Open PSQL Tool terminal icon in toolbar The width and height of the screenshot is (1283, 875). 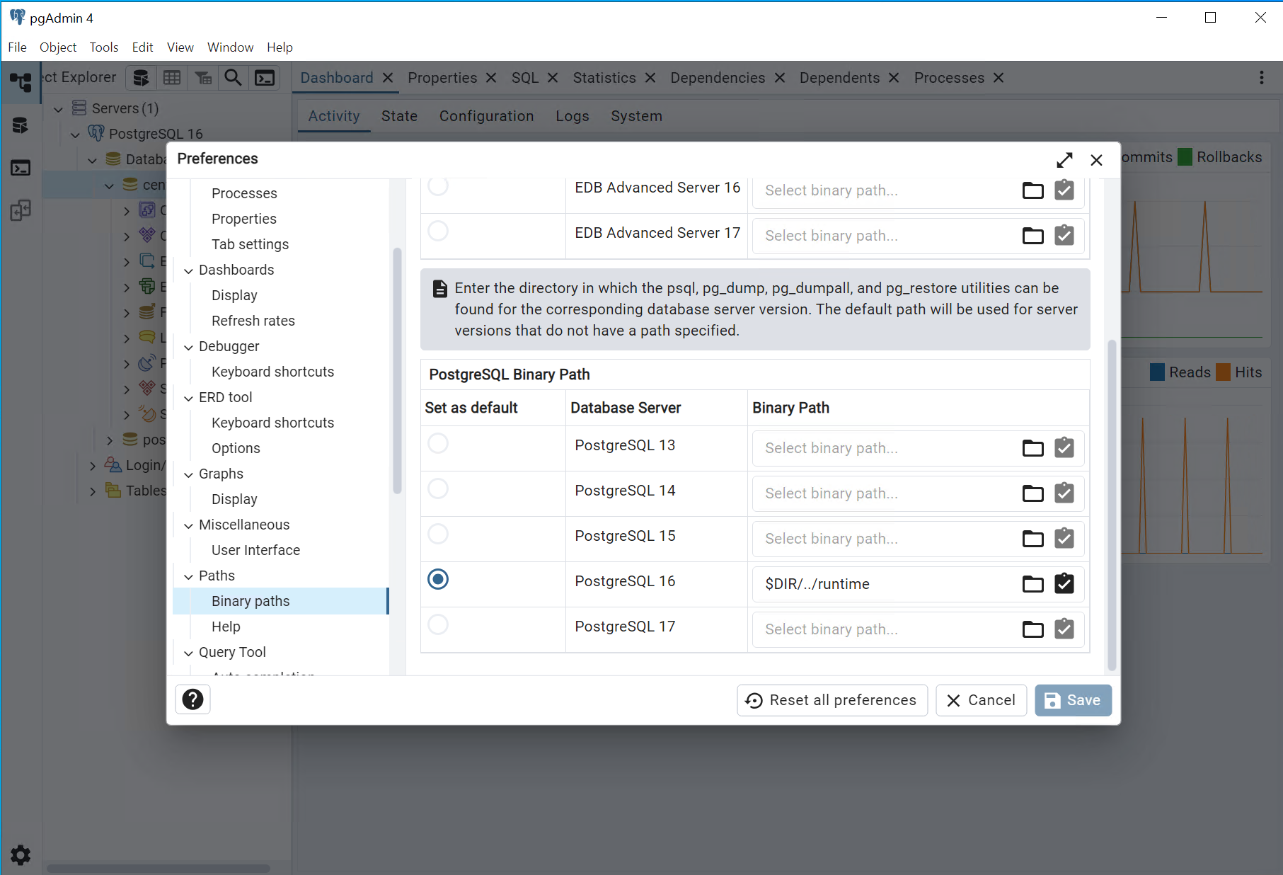tap(265, 78)
